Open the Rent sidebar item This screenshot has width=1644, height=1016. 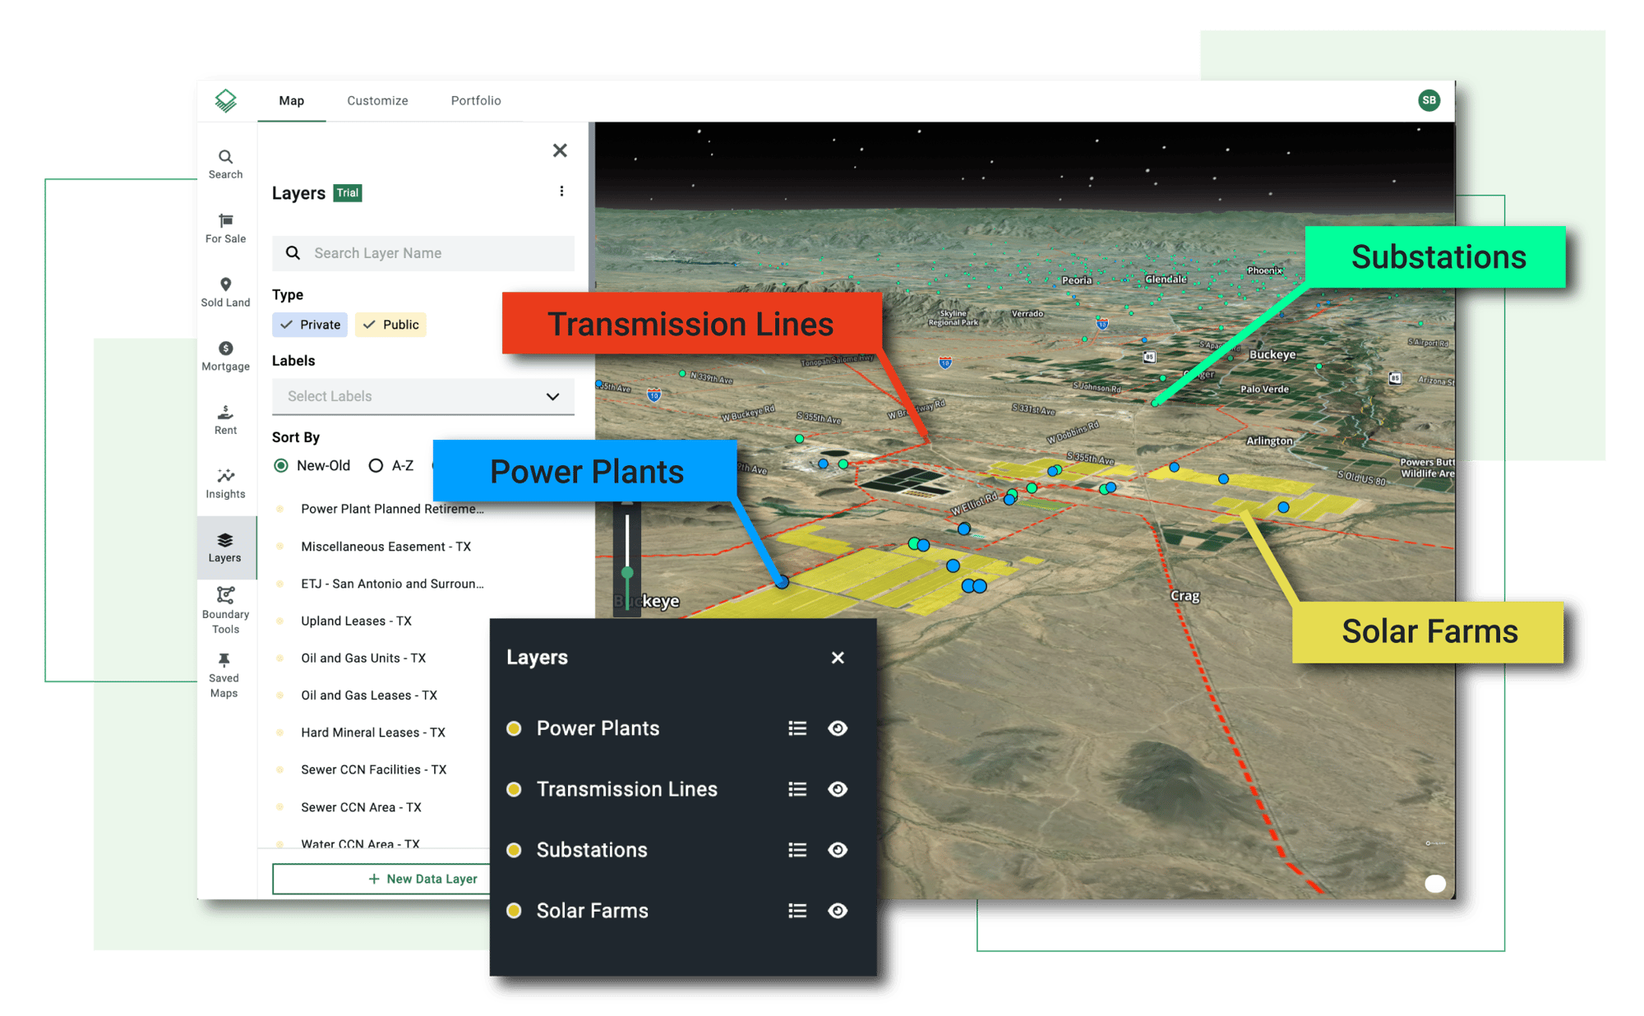[225, 419]
